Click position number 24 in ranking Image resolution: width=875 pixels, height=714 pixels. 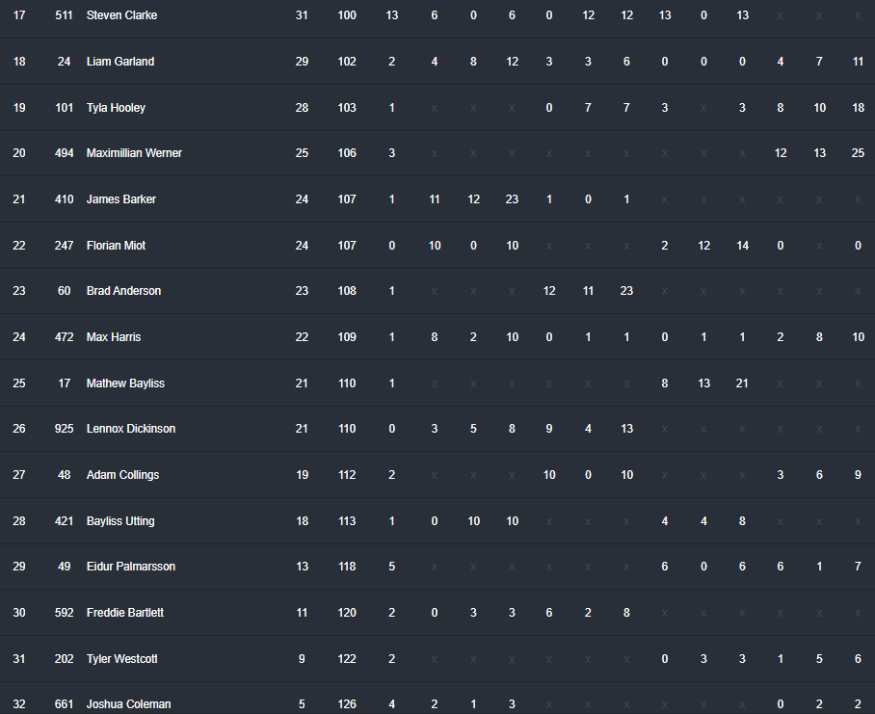(19, 337)
